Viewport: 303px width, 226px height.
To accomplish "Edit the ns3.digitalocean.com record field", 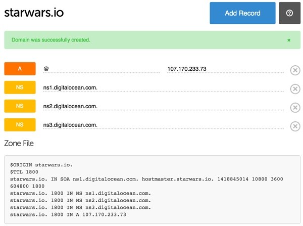I will (163, 125).
